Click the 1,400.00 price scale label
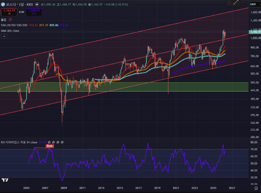This screenshot has height=193, width=261. click(x=256, y=20)
